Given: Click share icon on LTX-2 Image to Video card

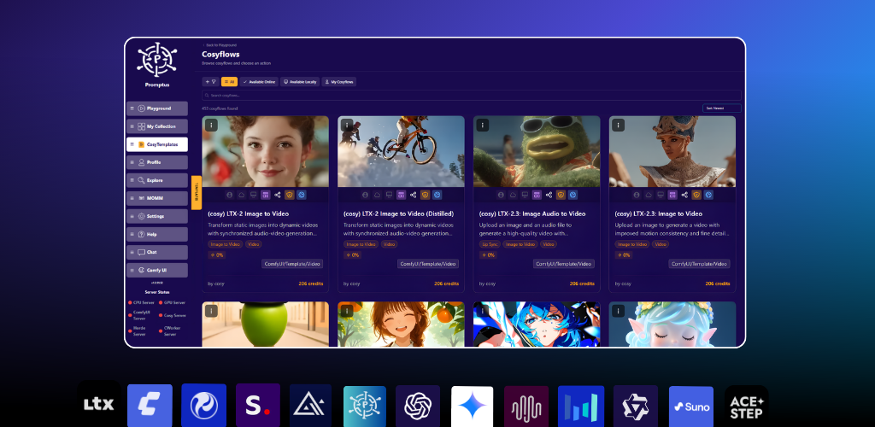Looking at the screenshot, I should pos(278,195).
